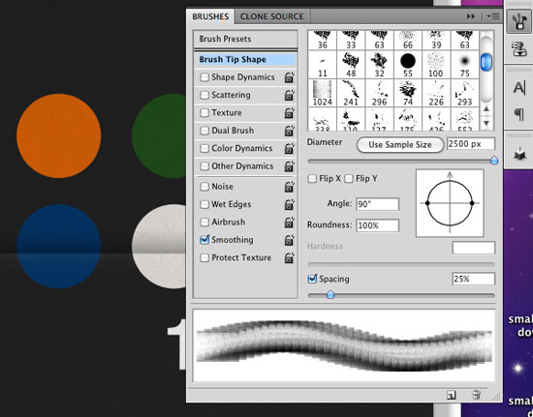Toggle the lock icon beside Shape Dynamics
The height and width of the screenshot is (417, 533).
(x=290, y=77)
